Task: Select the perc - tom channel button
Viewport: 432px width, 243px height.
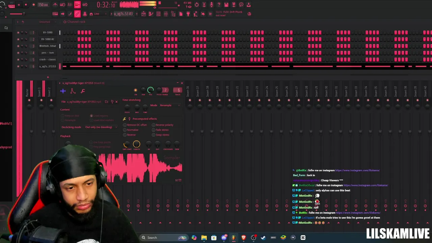Action: [48, 53]
